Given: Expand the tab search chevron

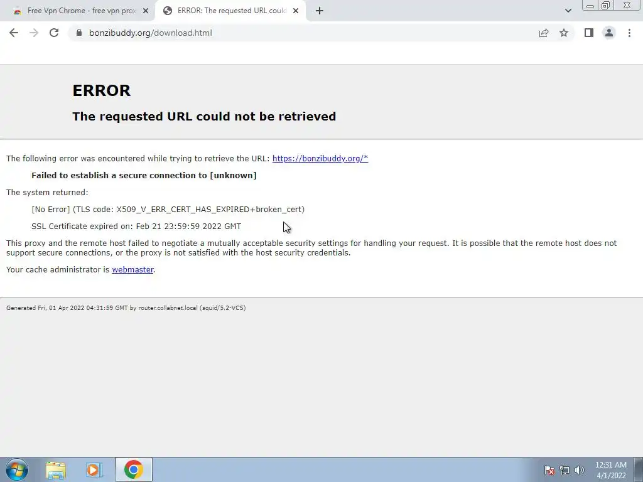Looking at the screenshot, I should pos(568,11).
